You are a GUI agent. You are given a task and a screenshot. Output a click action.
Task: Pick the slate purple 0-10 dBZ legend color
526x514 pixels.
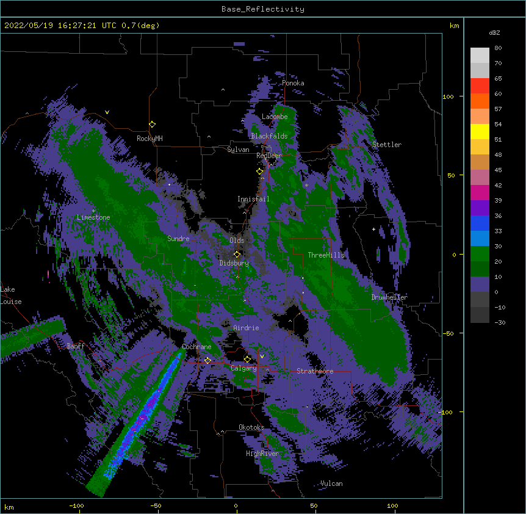(x=480, y=284)
